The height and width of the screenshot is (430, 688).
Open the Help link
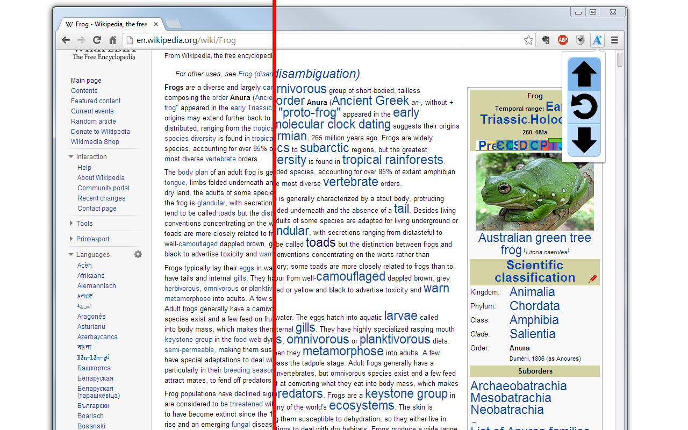tap(84, 168)
